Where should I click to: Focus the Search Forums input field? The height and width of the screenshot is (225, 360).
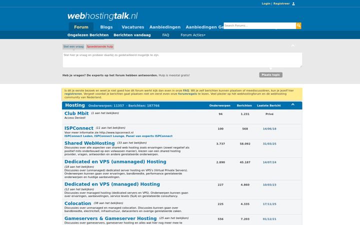(259, 25)
